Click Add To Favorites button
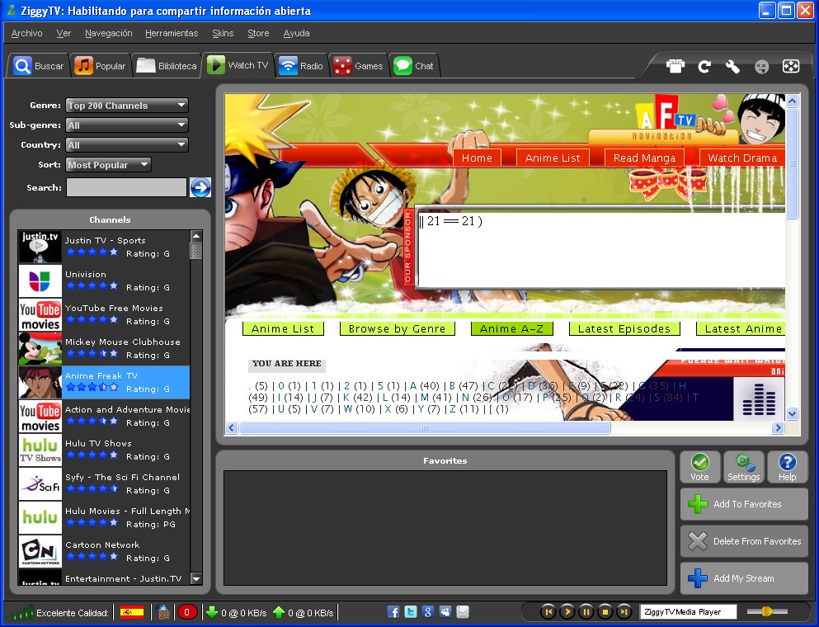The width and height of the screenshot is (819, 627). [x=744, y=504]
